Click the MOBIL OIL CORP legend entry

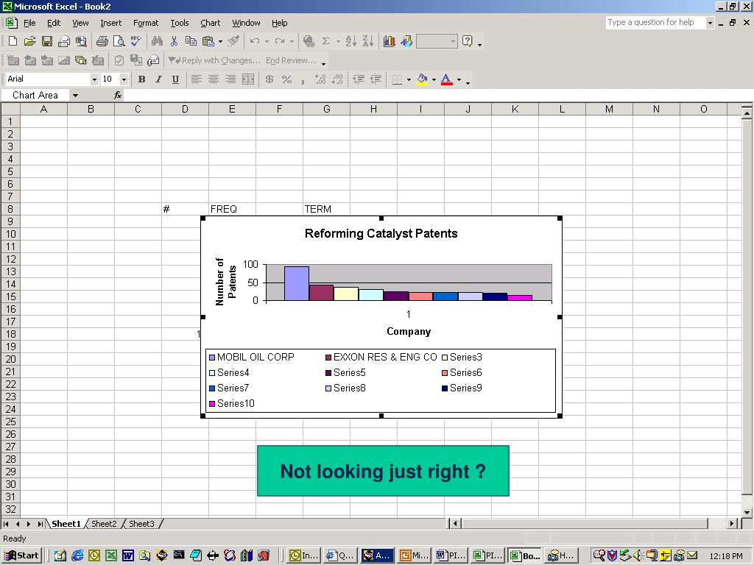[252, 357]
